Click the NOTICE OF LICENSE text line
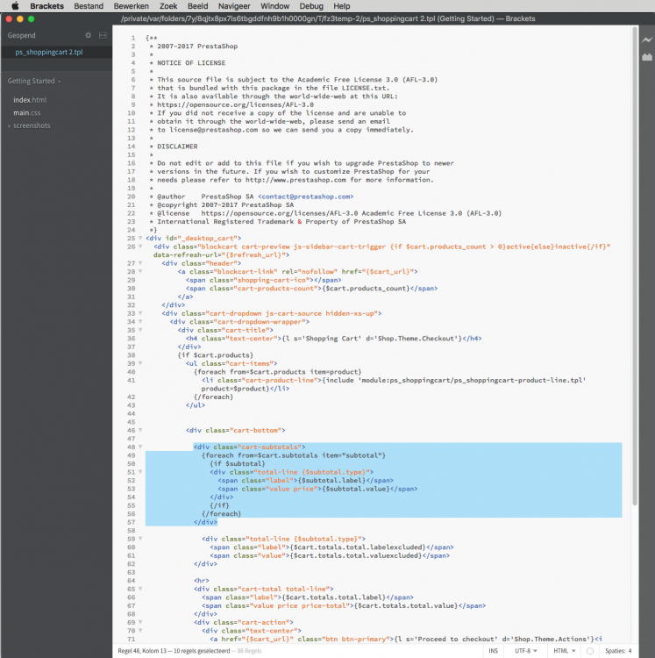 tap(191, 63)
